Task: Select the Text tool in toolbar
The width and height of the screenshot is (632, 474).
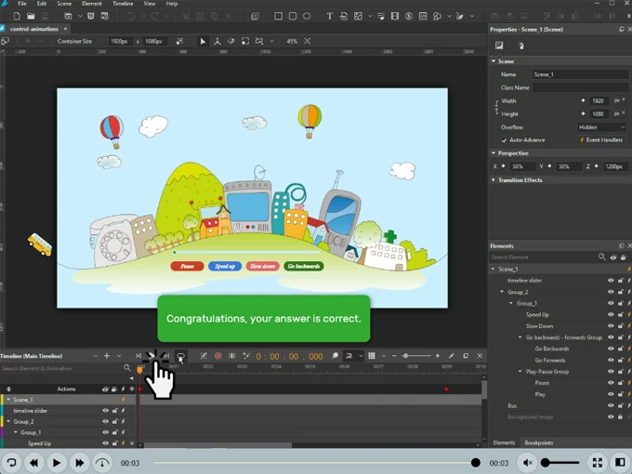Action: coord(329,16)
